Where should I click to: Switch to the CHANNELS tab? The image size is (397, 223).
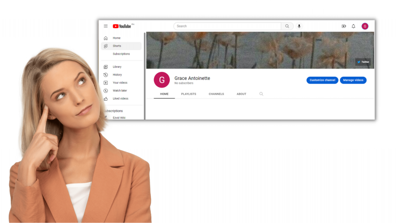click(x=216, y=94)
